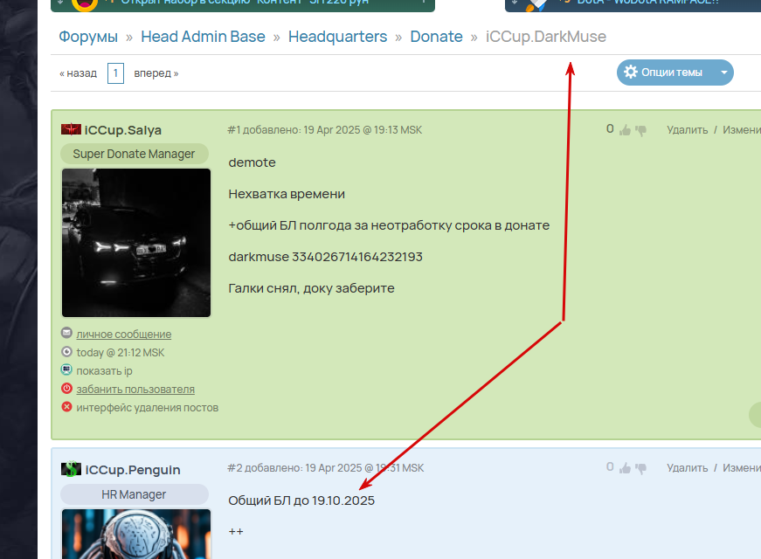This screenshot has height=559, width=761.
Task: Click Изменить on post #2
Action: point(742,468)
